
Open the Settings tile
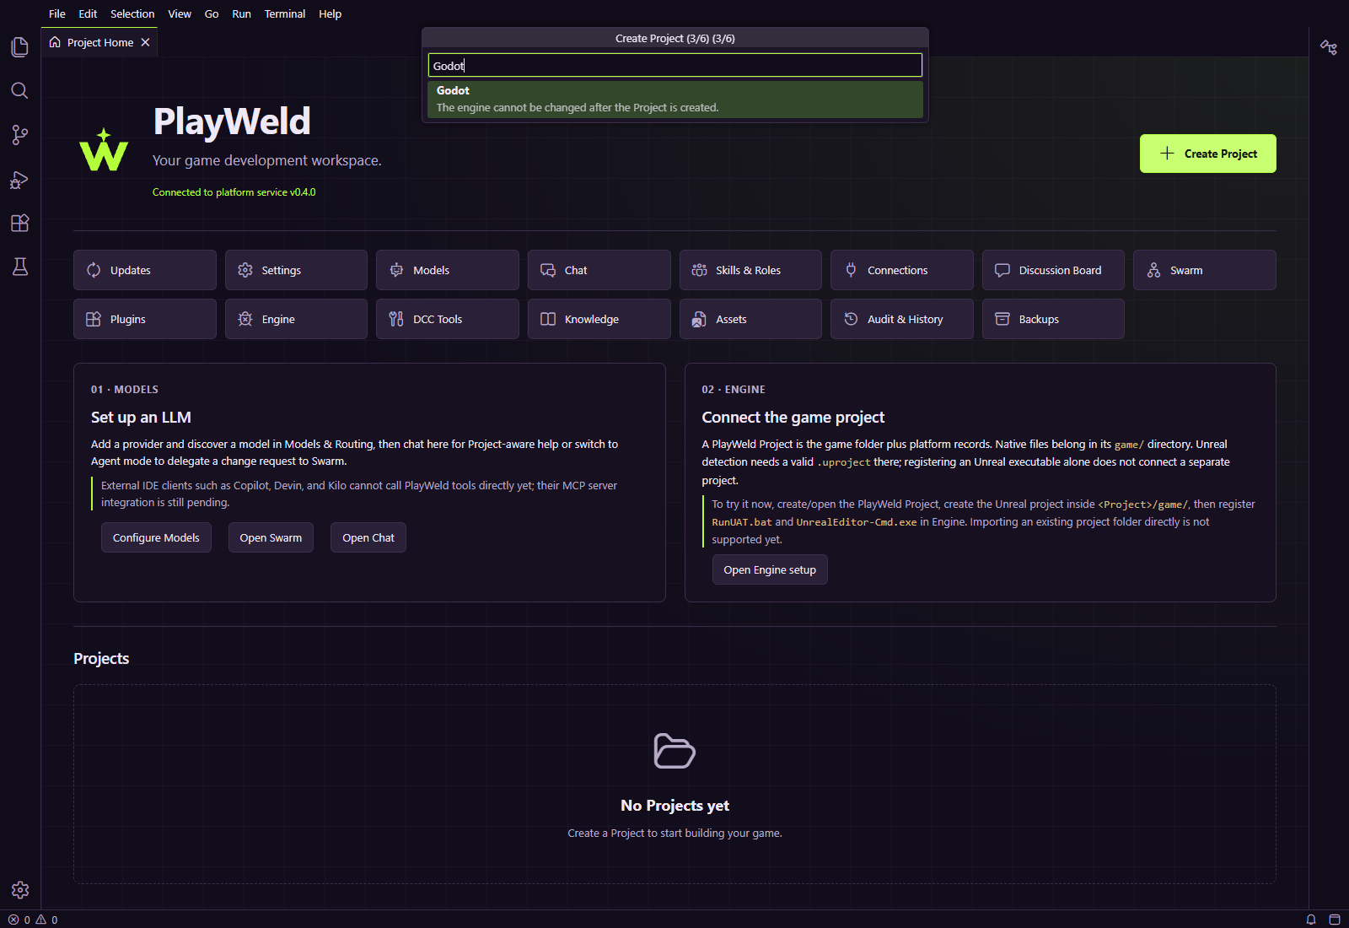(296, 270)
